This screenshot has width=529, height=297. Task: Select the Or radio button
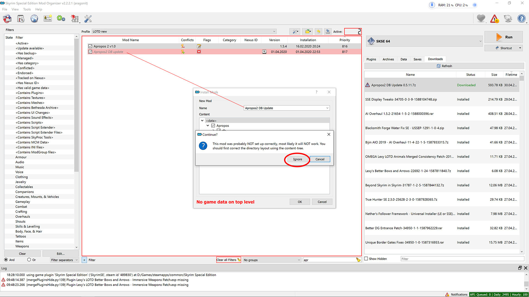[x=29, y=260]
